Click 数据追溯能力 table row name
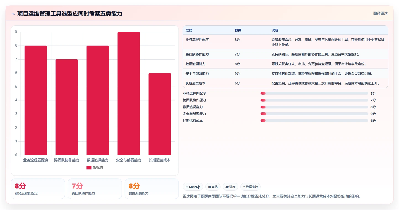Screen dimensions: 399x210 (196, 64)
